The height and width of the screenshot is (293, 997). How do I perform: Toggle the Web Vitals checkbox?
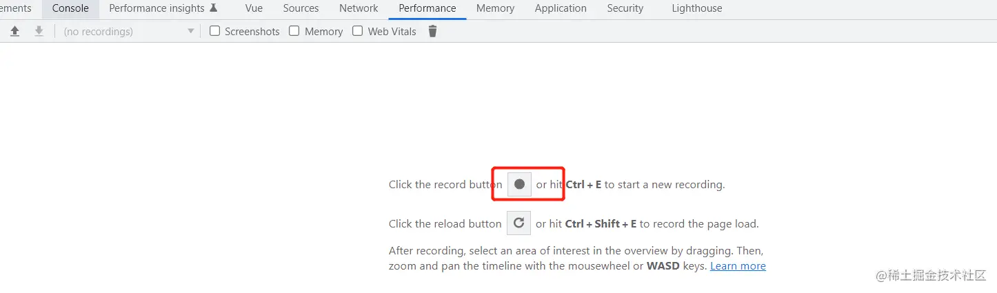(357, 31)
